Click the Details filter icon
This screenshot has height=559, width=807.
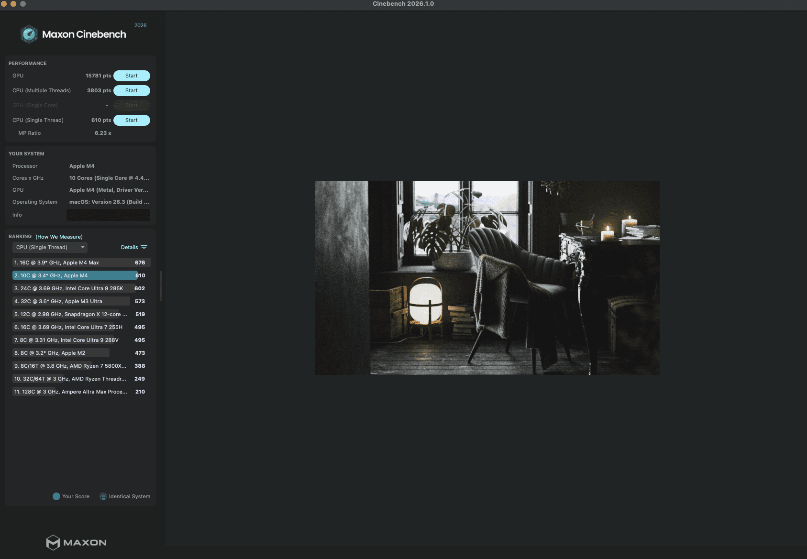[144, 247]
